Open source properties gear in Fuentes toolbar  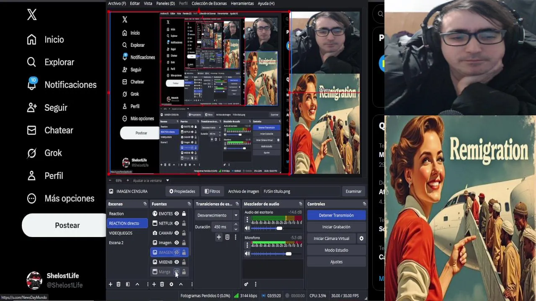pyautogui.click(x=171, y=284)
